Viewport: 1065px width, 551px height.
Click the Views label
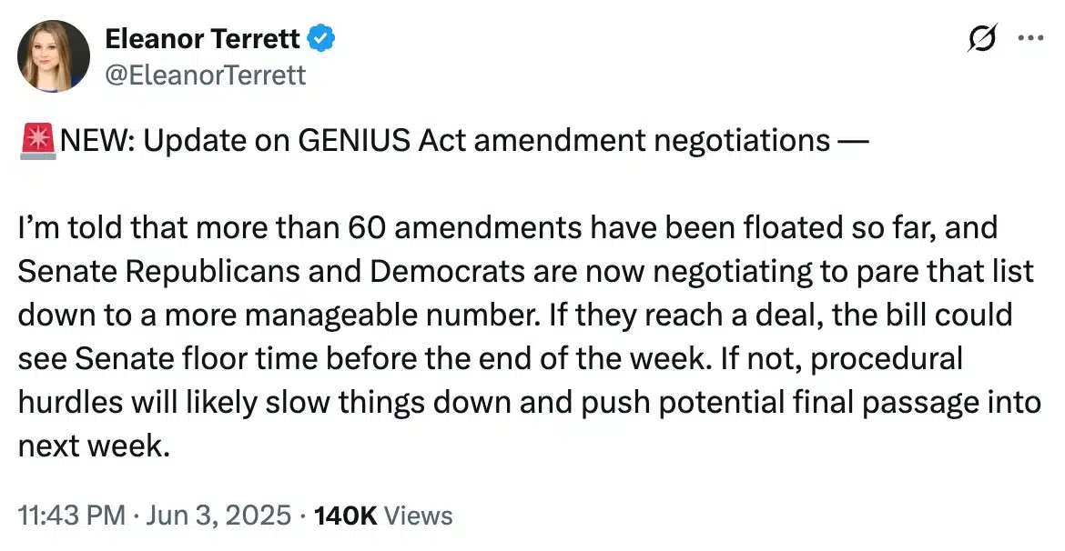(419, 516)
